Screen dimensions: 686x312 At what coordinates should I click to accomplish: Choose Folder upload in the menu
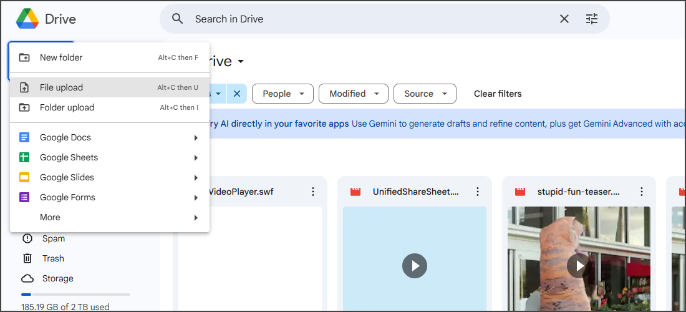[x=67, y=107]
